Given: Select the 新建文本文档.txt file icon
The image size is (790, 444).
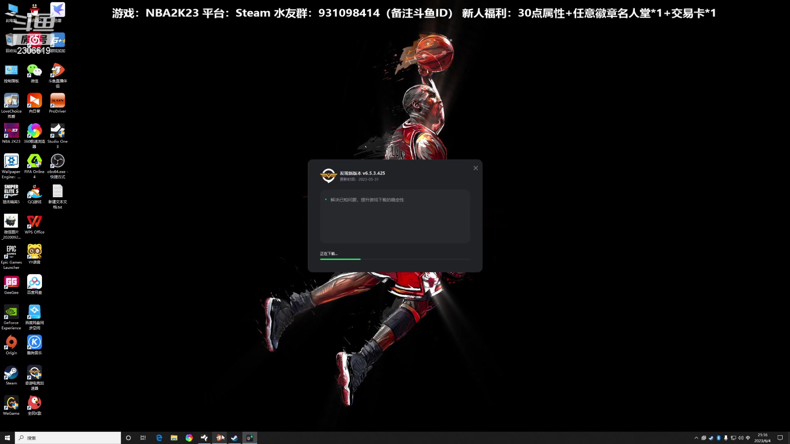Looking at the screenshot, I should pyautogui.click(x=58, y=197).
